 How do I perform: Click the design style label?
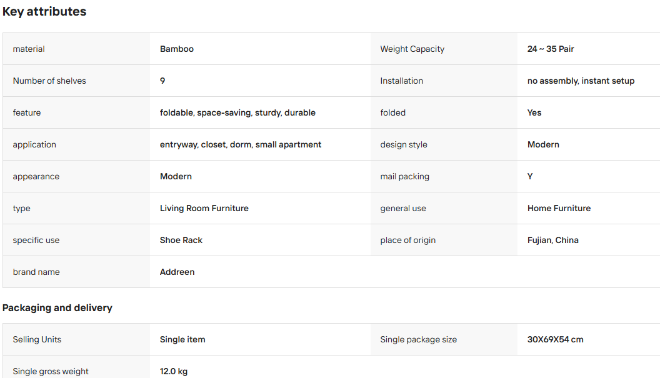pyautogui.click(x=404, y=145)
